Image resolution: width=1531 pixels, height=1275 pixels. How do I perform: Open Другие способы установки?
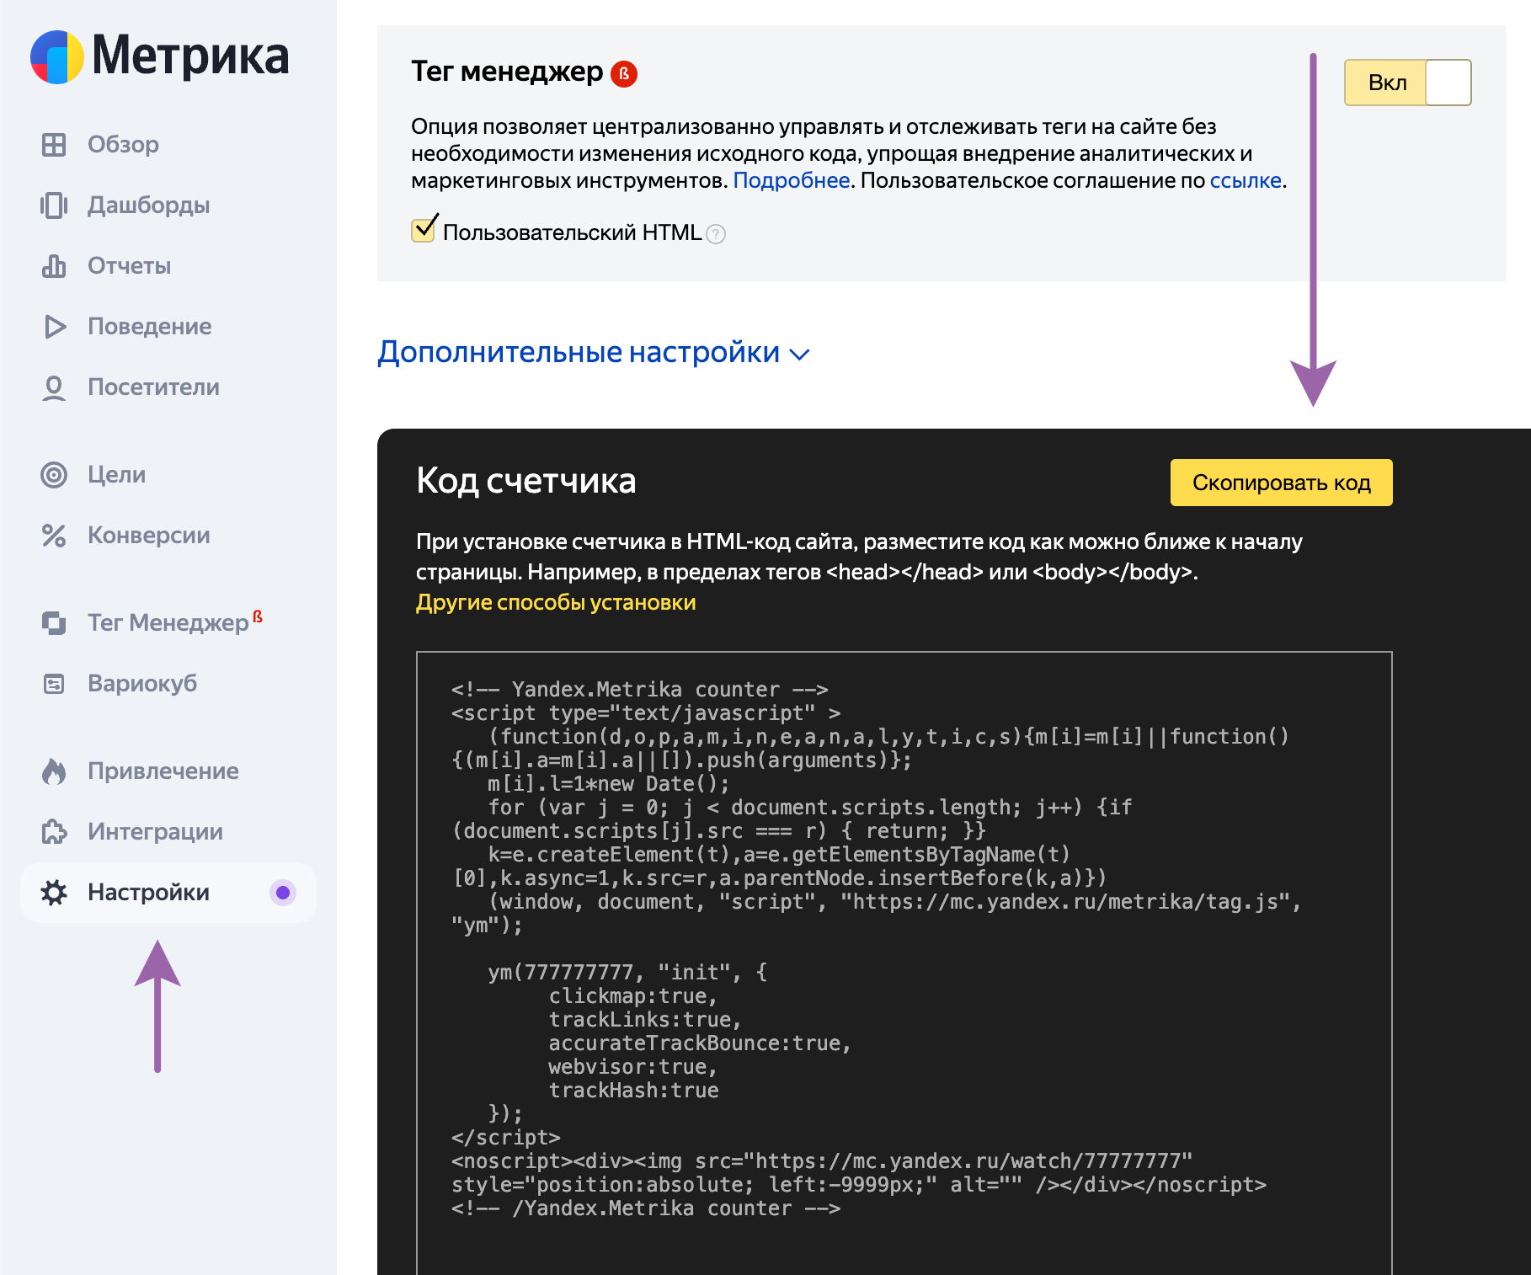click(555, 602)
